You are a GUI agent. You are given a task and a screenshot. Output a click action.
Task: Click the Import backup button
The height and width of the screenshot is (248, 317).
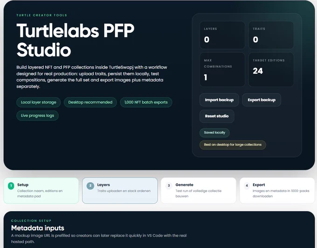coord(219,100)
